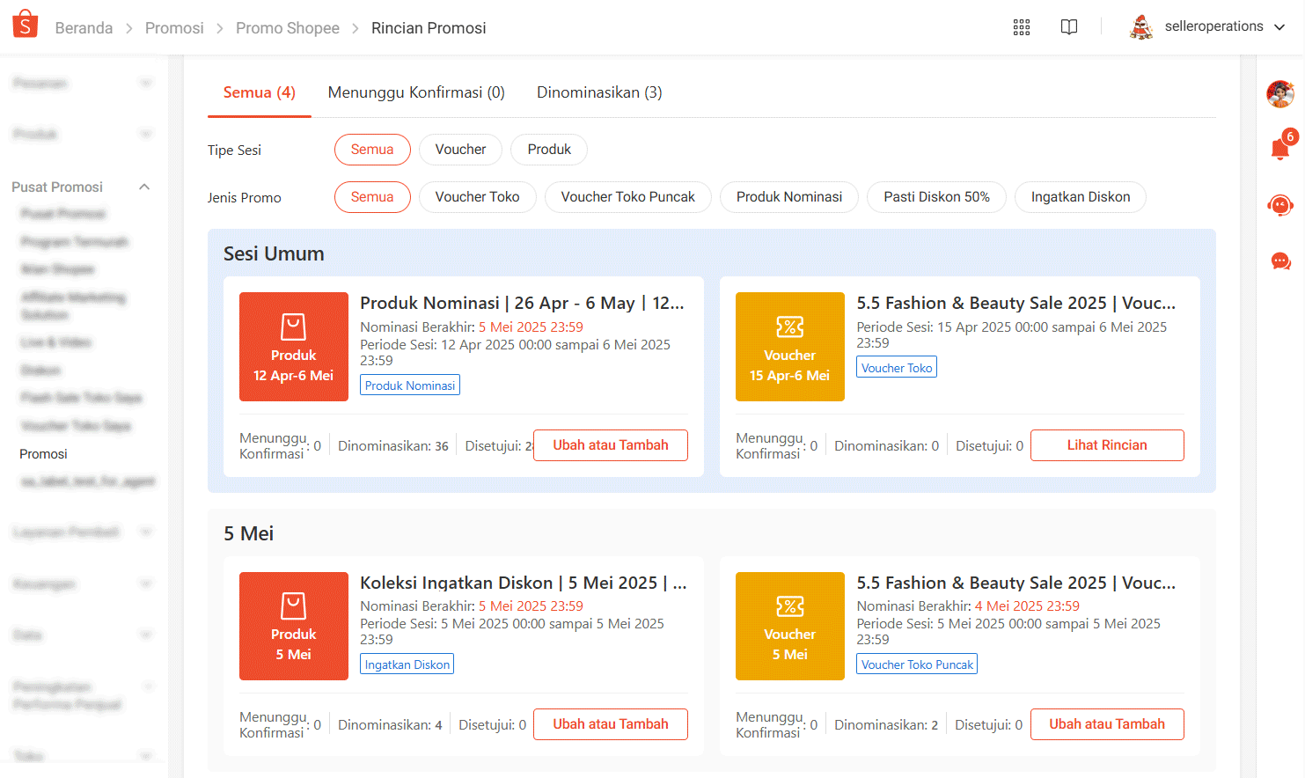
Task: Filter Jenis Promo by Pasti Diskon 50%
Action: (936, 197)
